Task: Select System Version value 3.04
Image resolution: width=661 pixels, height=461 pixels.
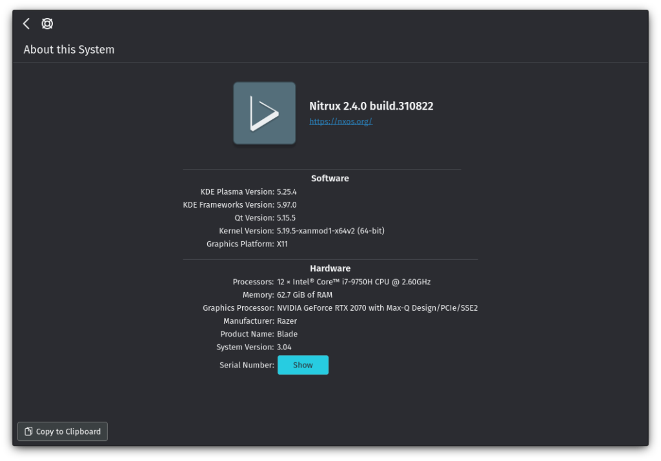Action: coord(284,348)
